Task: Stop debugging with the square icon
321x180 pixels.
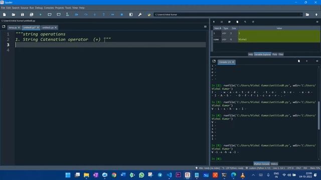Action: (122, 14)
